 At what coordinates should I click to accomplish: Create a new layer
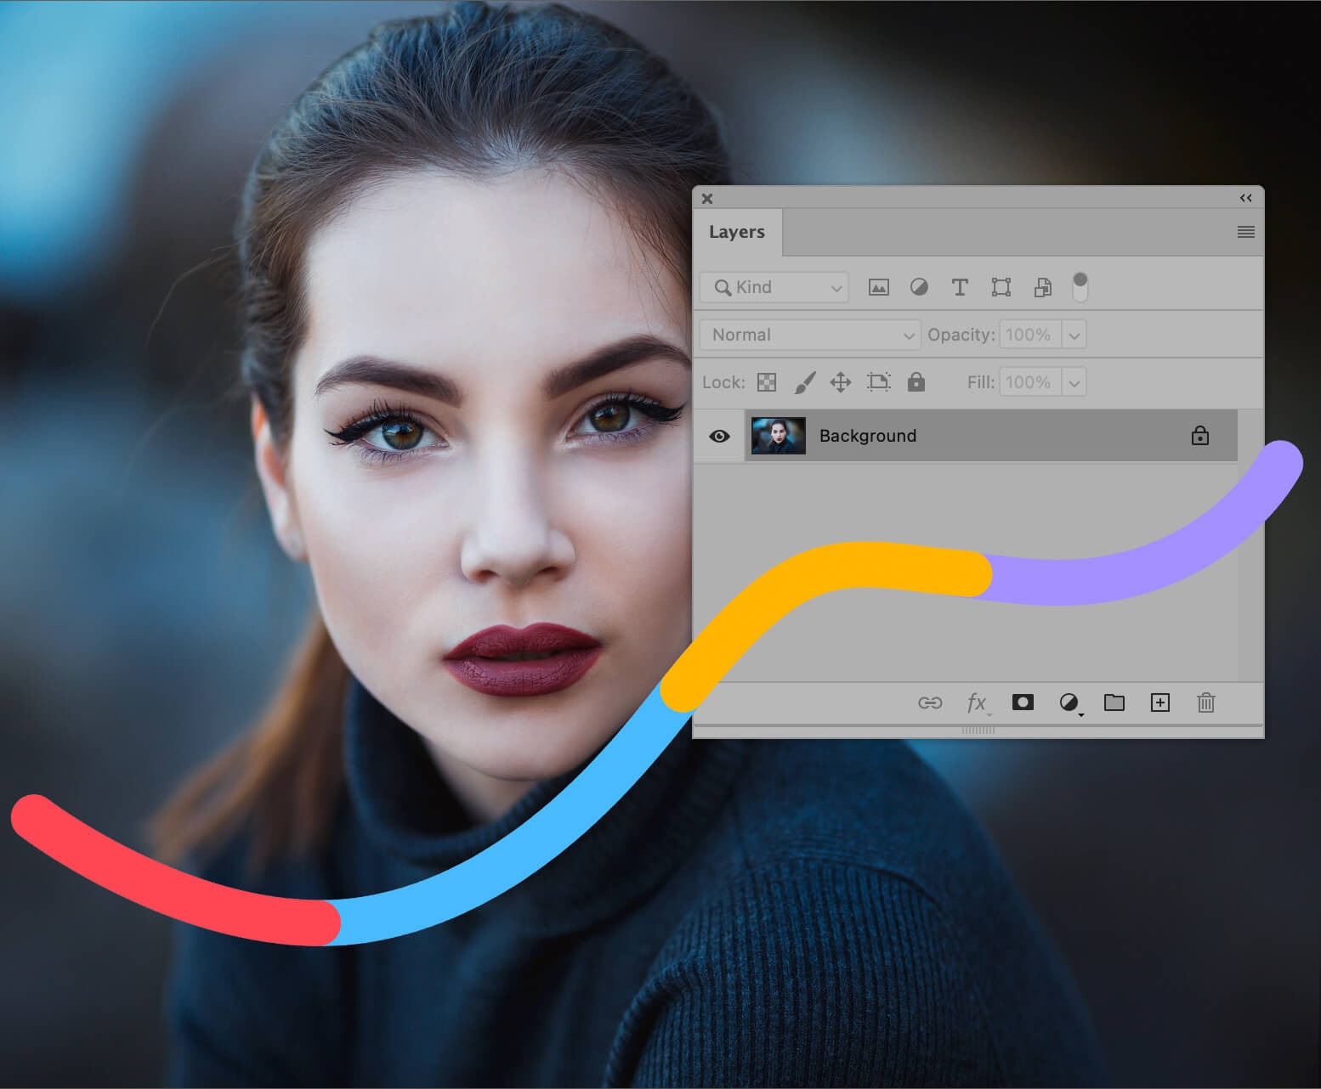[1159, 702]
